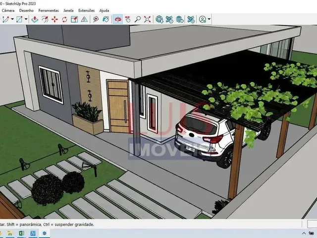Image resolution: width=317 pixels, height=238 pixels.
Task: Activate the Orbit tool
Action: click(x=118, y=19)
